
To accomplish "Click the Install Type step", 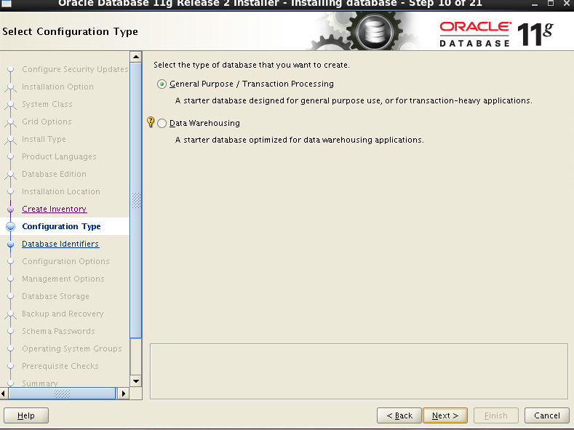I will coord(44,139).
